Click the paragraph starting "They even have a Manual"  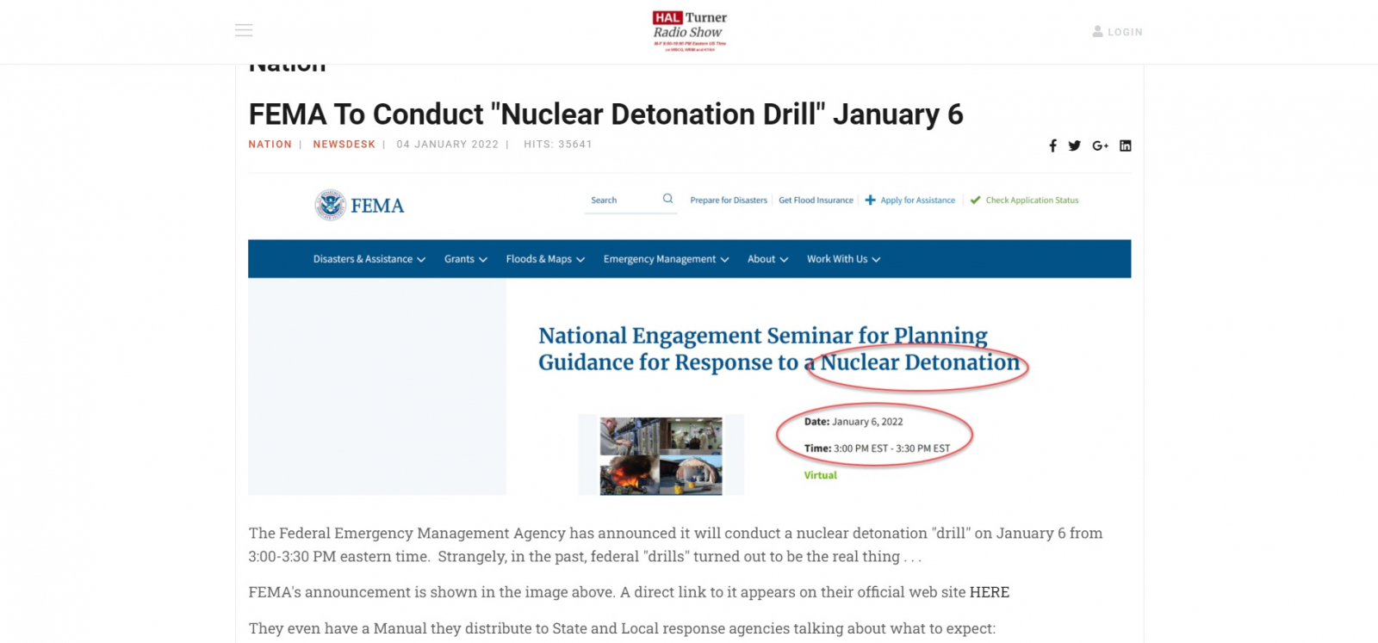(622, 628)
